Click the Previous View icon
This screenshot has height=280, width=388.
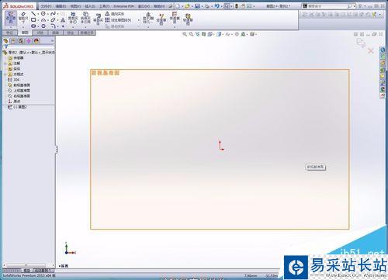coord(198,34)
